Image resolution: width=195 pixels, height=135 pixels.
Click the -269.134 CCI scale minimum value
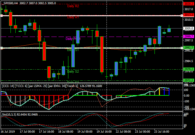click(190, 109)
